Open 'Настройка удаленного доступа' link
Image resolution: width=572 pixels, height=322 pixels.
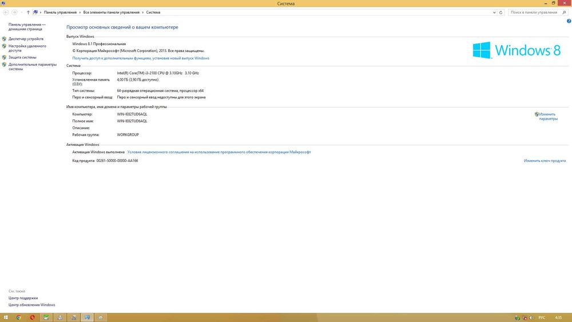(x=27, y=48)
